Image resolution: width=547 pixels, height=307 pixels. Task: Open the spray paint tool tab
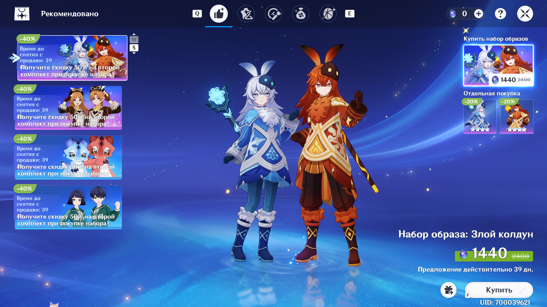pyautogui.click(x=273, y=14)
